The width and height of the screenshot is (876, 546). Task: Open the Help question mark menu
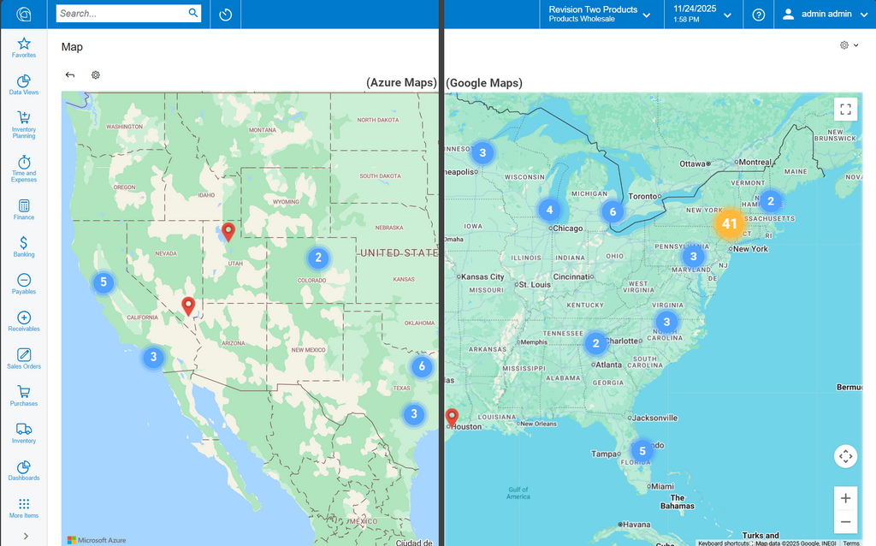tap(758, 15)
